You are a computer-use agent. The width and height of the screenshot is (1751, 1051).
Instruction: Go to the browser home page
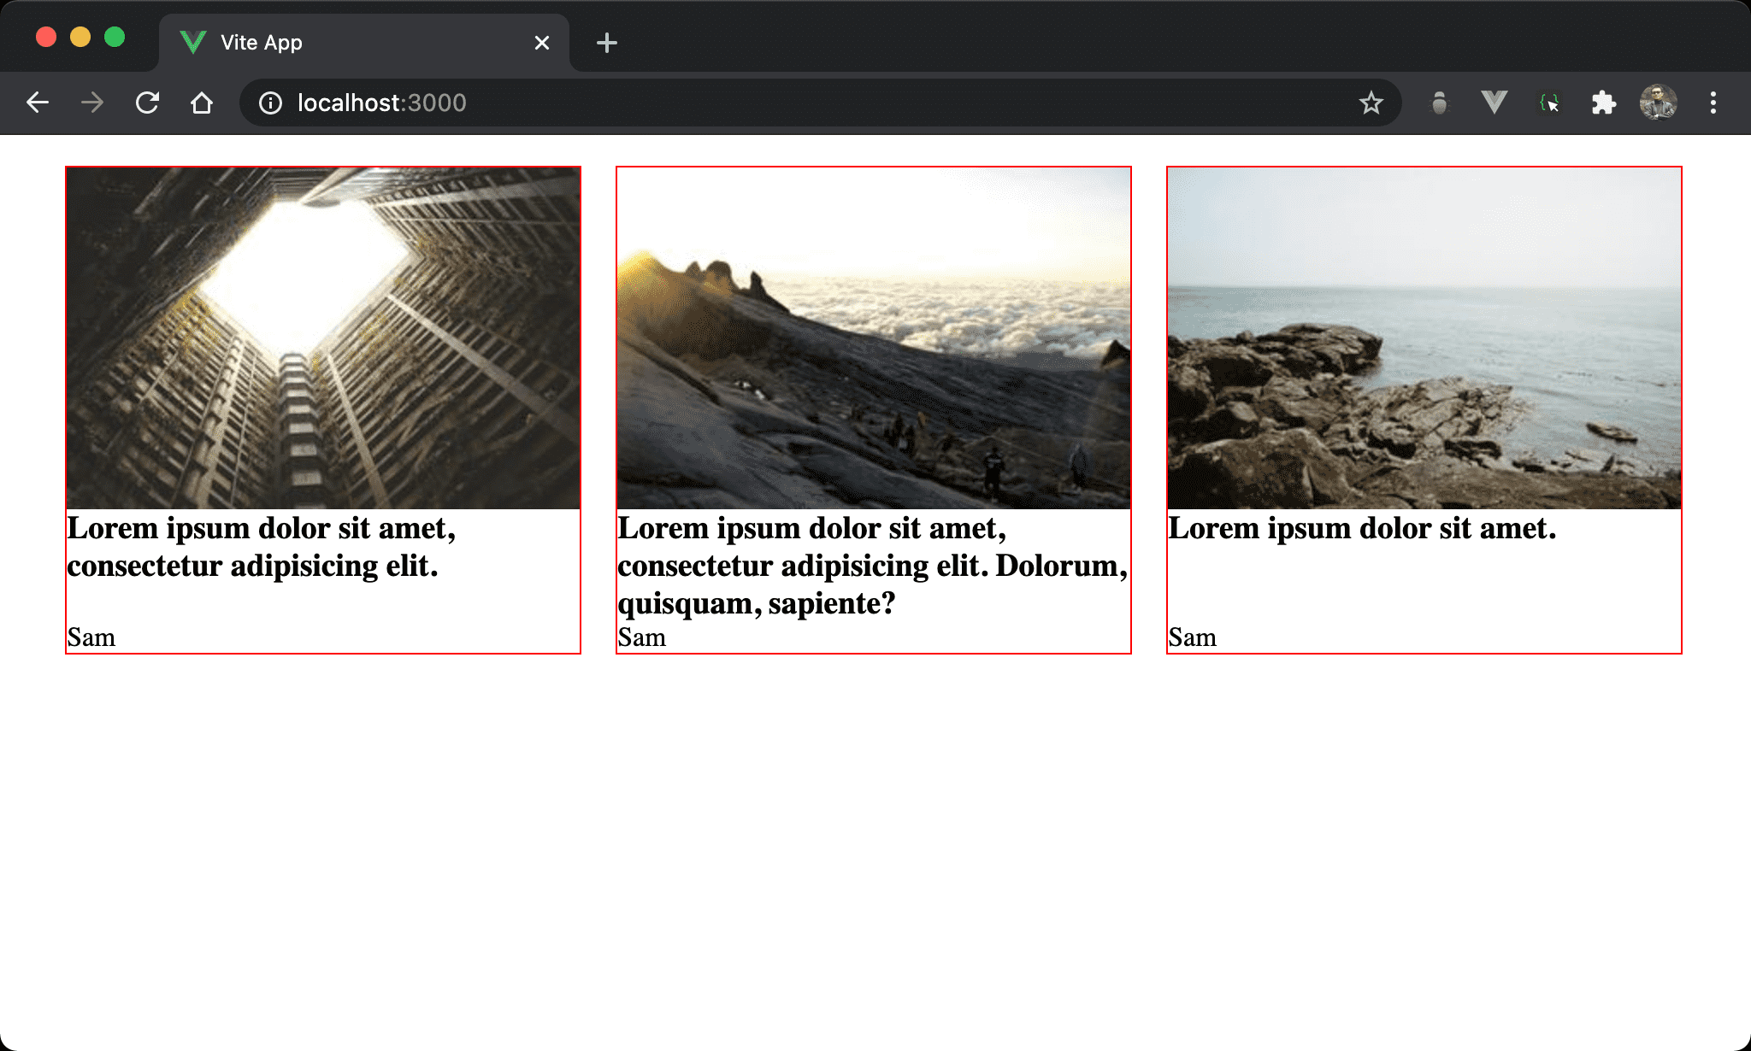[202, 103]
